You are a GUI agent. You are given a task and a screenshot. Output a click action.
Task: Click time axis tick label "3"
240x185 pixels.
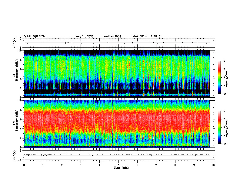pos(81,165)
